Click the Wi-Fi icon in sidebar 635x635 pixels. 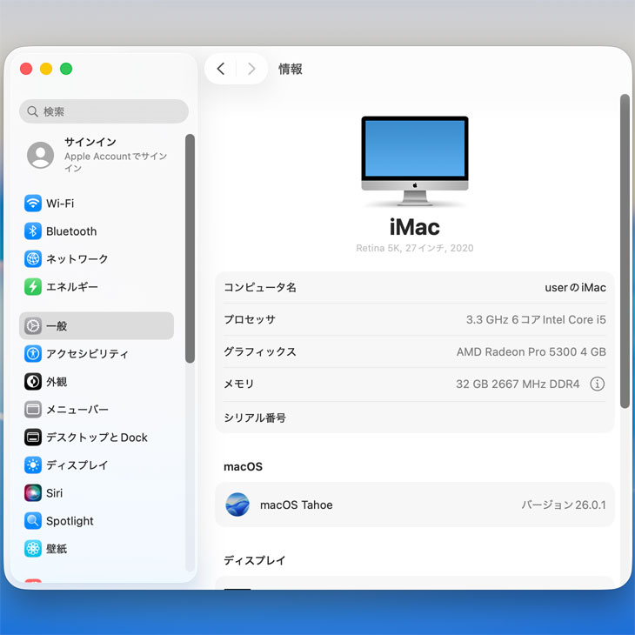click(x=33, y=204)
